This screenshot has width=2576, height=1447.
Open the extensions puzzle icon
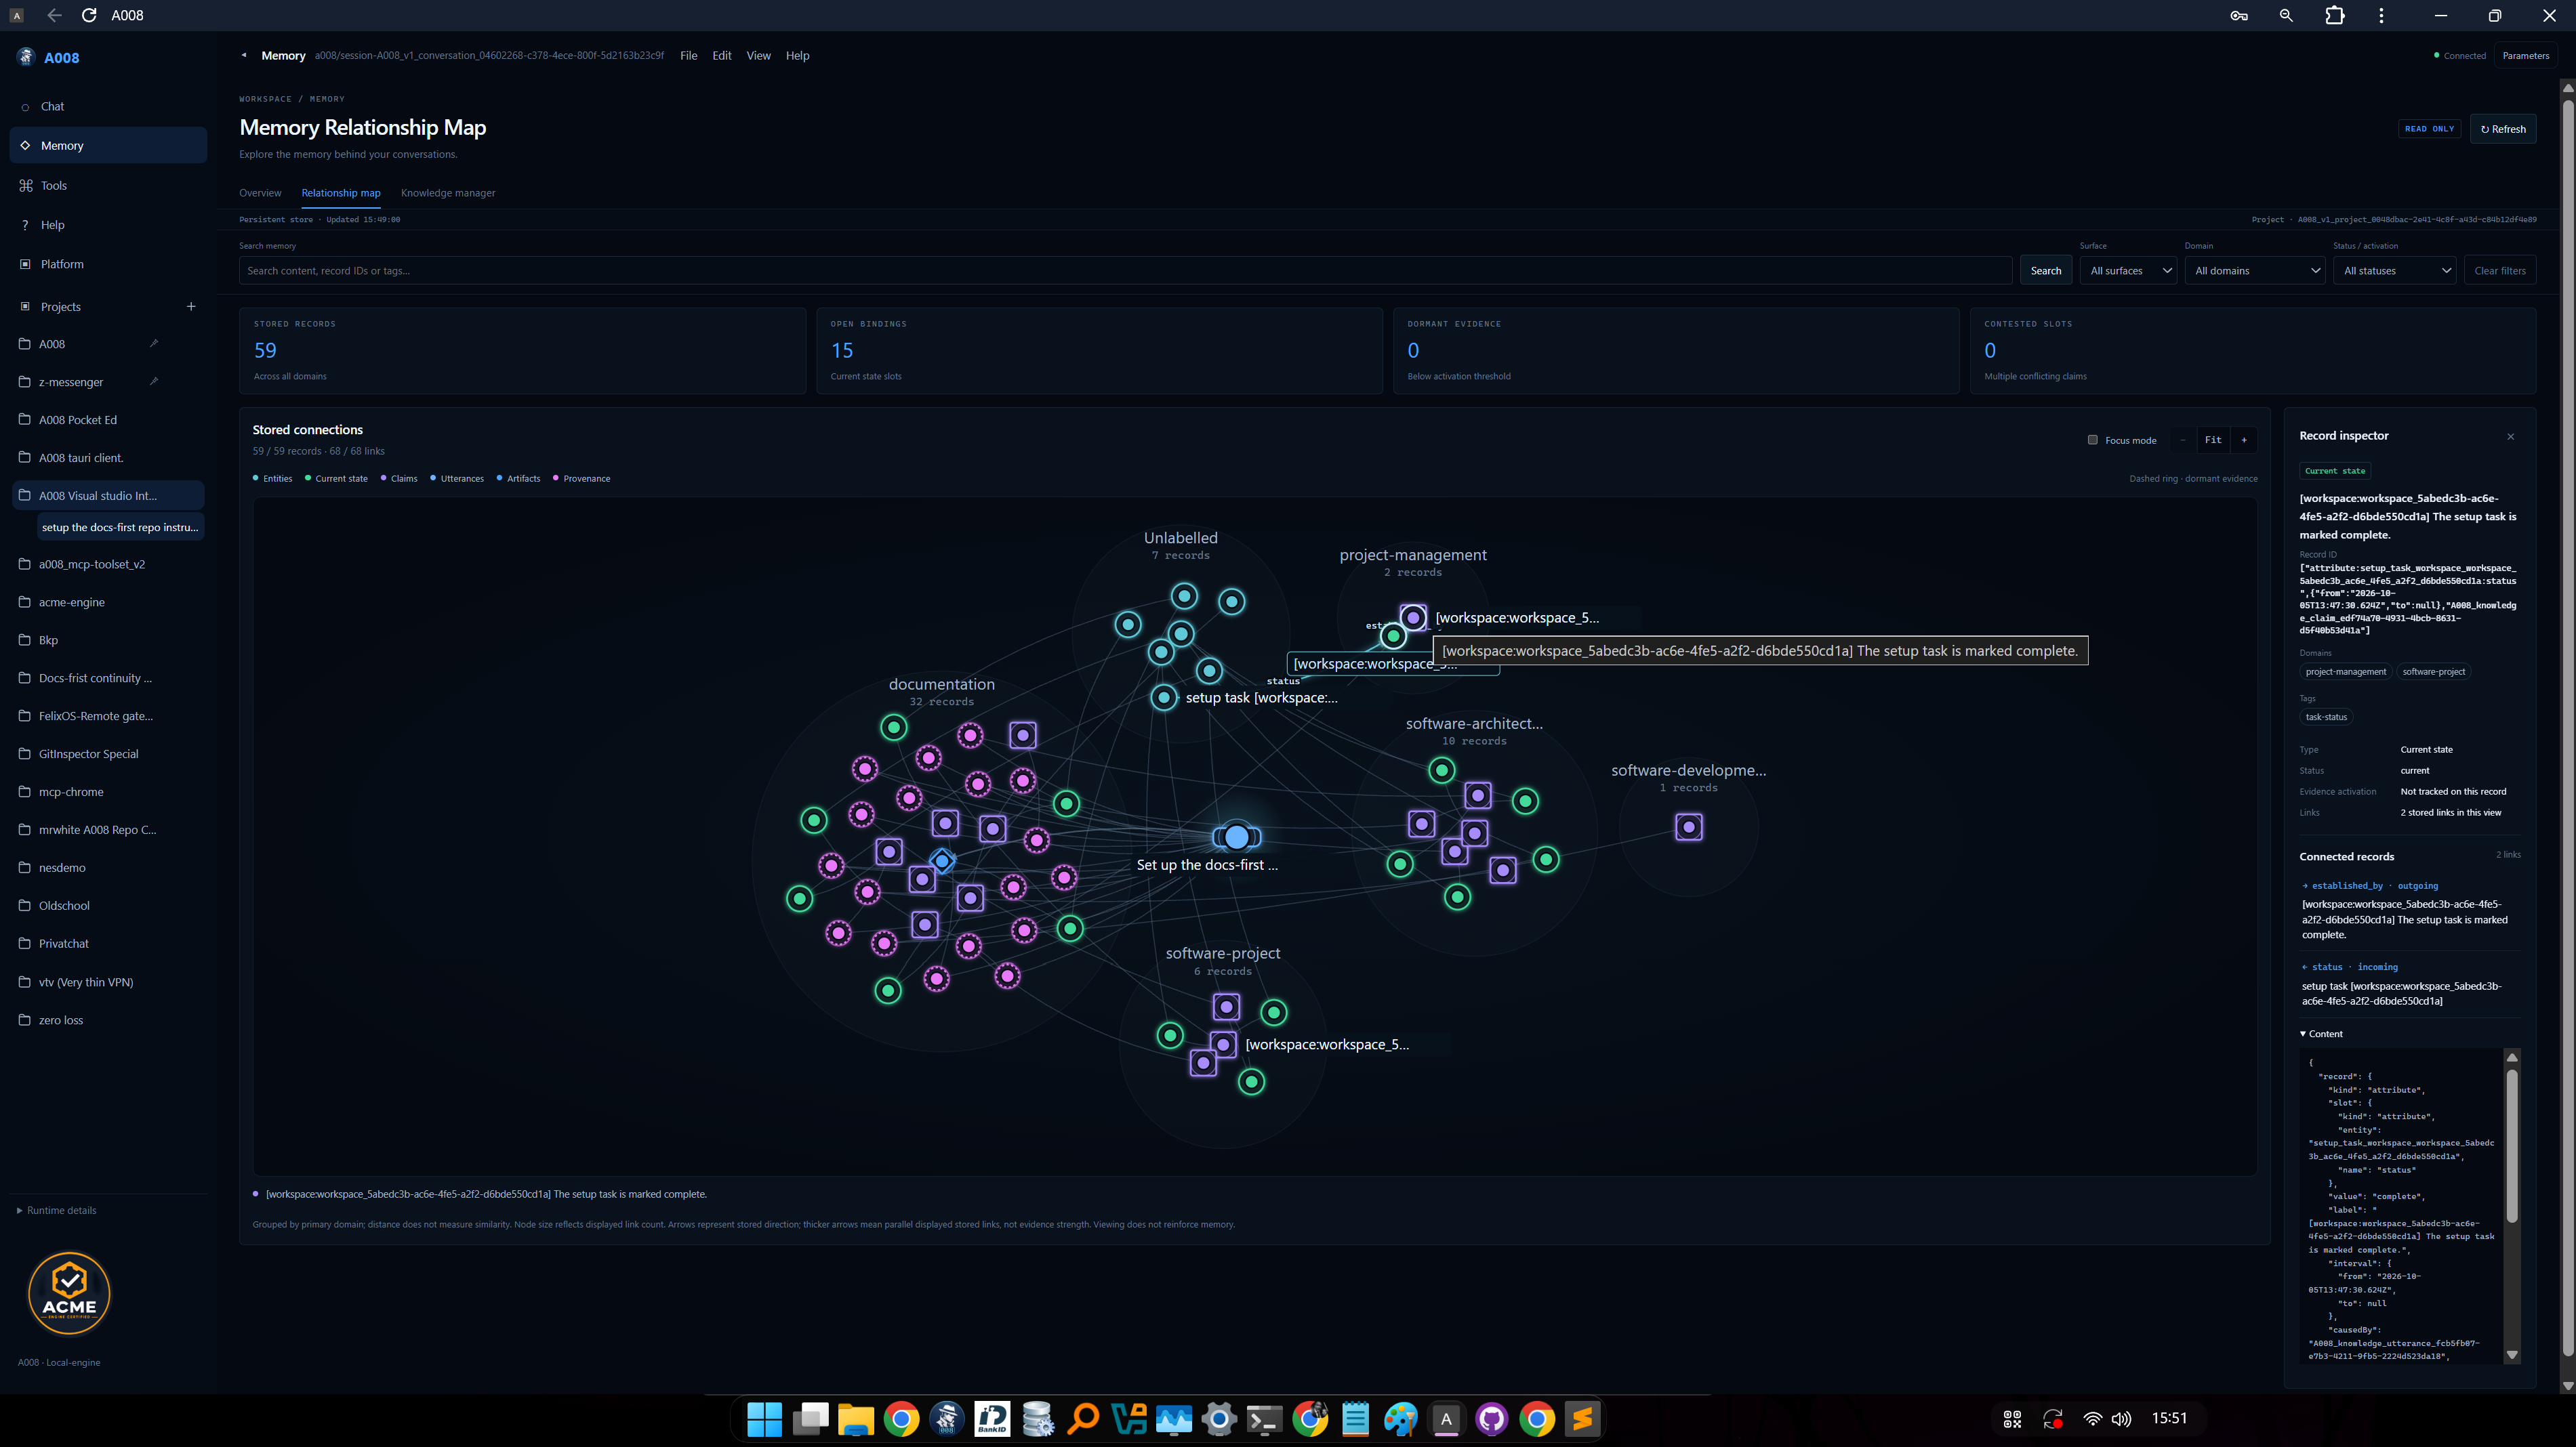[2335, 15]
